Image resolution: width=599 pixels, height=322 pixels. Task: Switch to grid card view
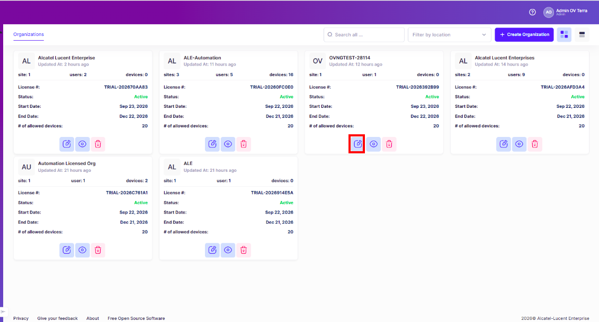(x=564, y=35)
